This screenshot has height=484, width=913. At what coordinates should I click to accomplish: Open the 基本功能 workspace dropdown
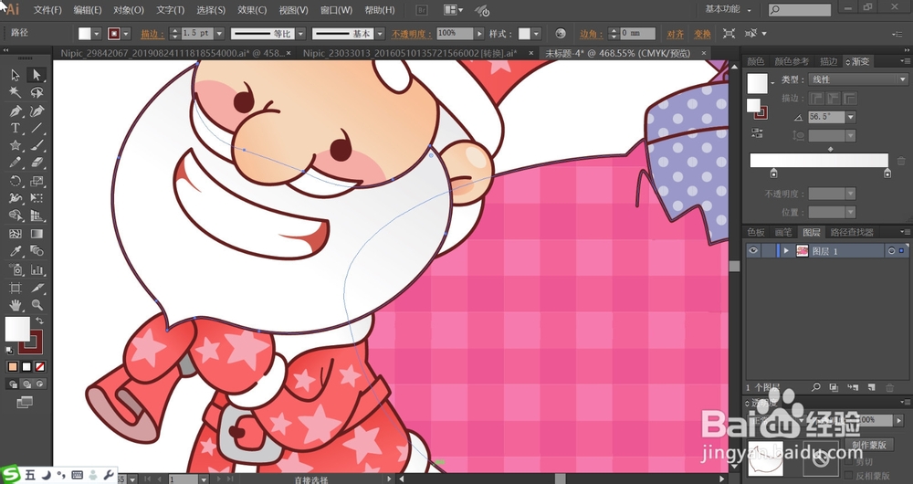pyautogui.click(x=729, y=9)
